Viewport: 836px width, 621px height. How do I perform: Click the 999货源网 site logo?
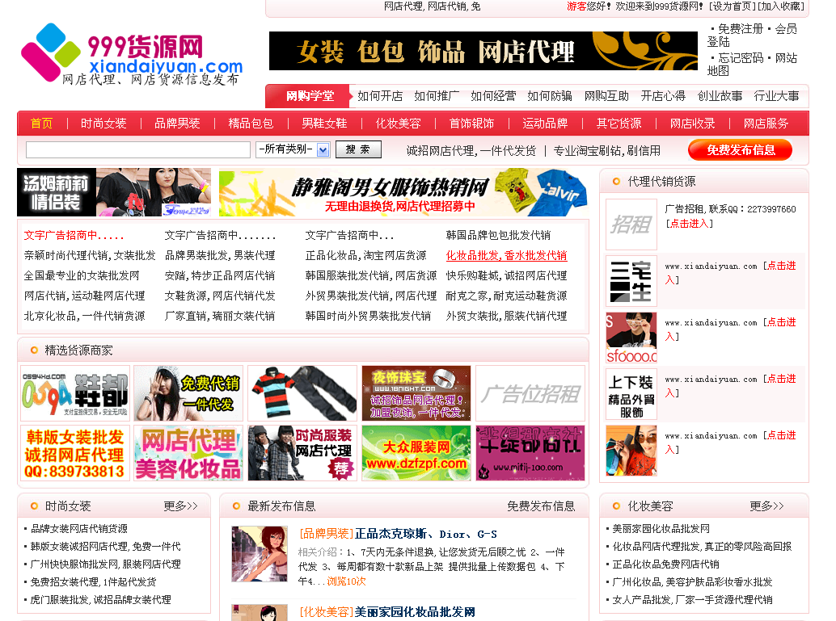tap(132, 54)
